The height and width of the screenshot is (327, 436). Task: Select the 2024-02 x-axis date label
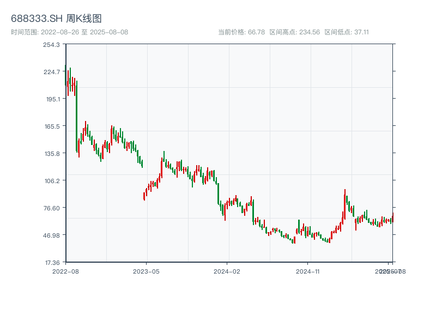(x=227, y=271)
